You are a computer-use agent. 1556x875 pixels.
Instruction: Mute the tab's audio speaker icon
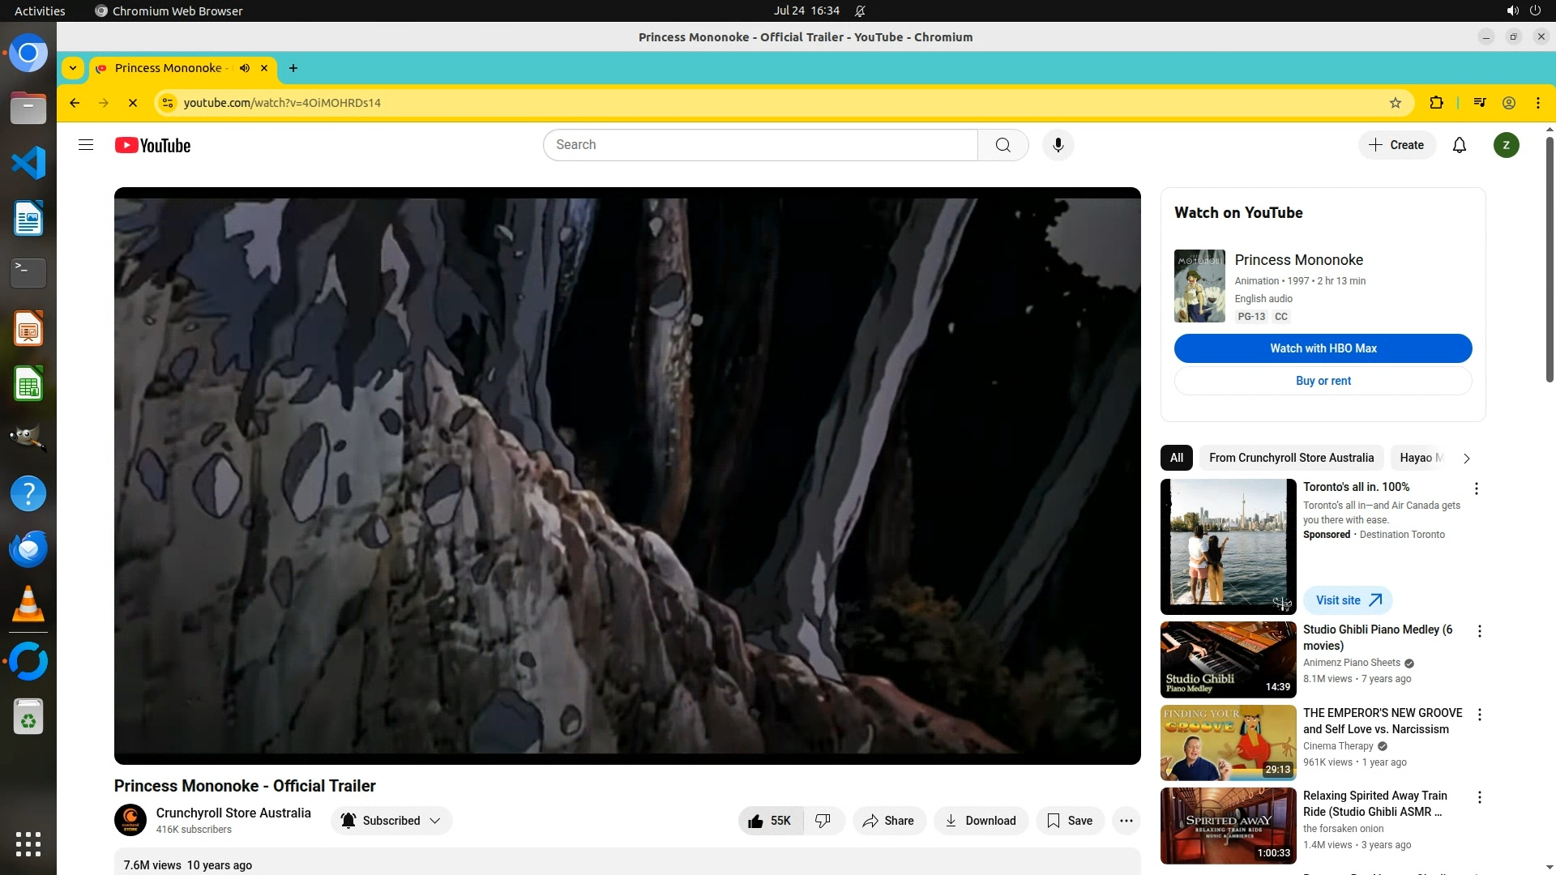click(245, 68)
